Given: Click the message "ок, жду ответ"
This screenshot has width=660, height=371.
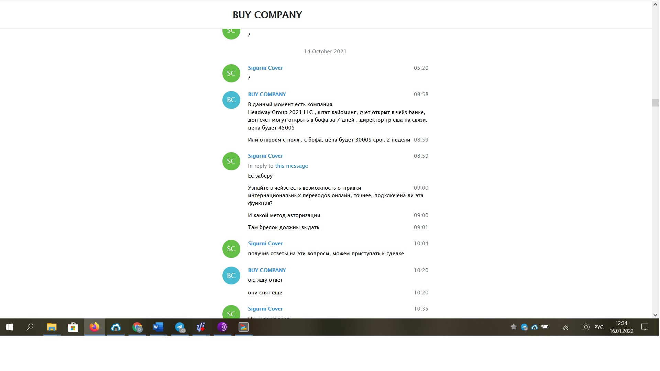Looking at the screenshot, I should pyautogui.click(x=265, y=280).
